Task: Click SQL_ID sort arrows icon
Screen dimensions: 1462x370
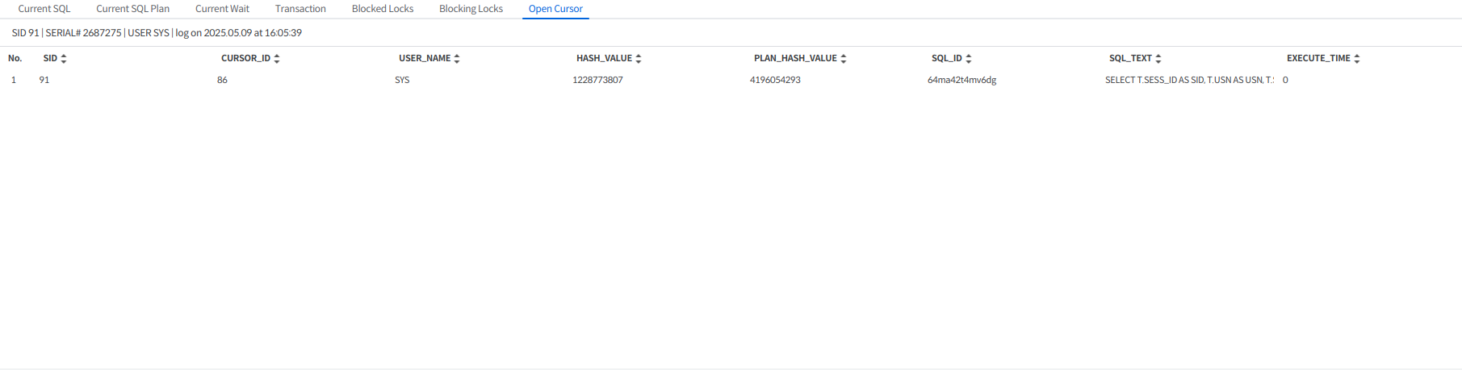Action: [x=969, y=59]
